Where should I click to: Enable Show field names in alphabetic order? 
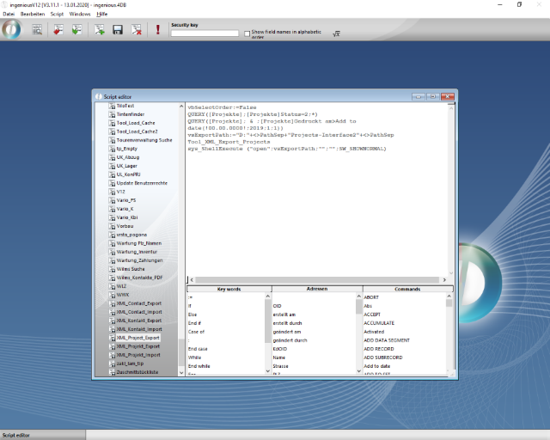tap(247, 34)
